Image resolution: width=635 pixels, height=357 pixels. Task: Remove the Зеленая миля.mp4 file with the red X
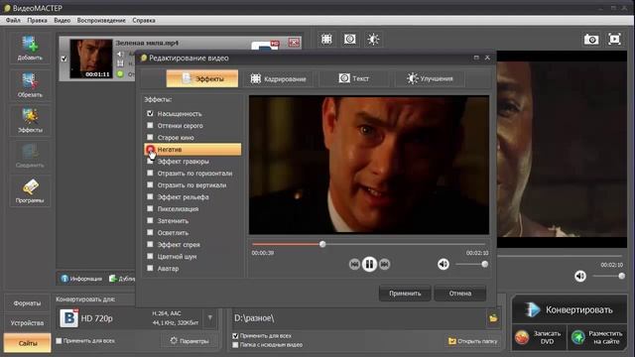(x=295, y=42)
